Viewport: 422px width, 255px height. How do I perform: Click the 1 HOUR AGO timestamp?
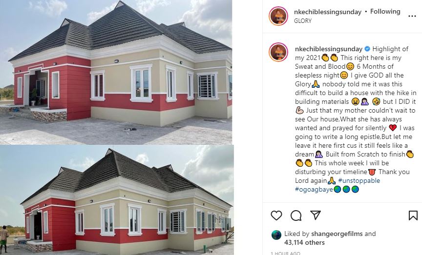click(x=286, y=253)
